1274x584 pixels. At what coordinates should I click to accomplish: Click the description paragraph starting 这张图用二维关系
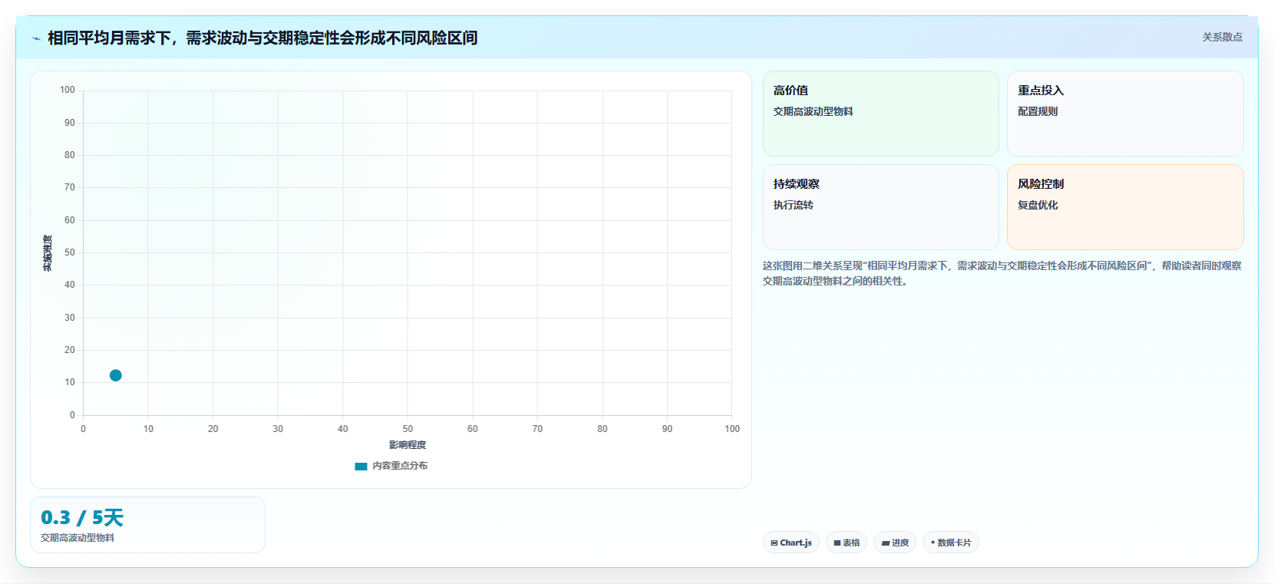(x=1002, y=273)
